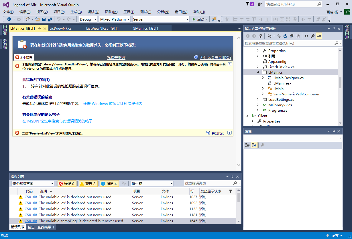Click the Windows Forms design-time error list link
This screenshot has width=352, height=239.
point(113,104)
